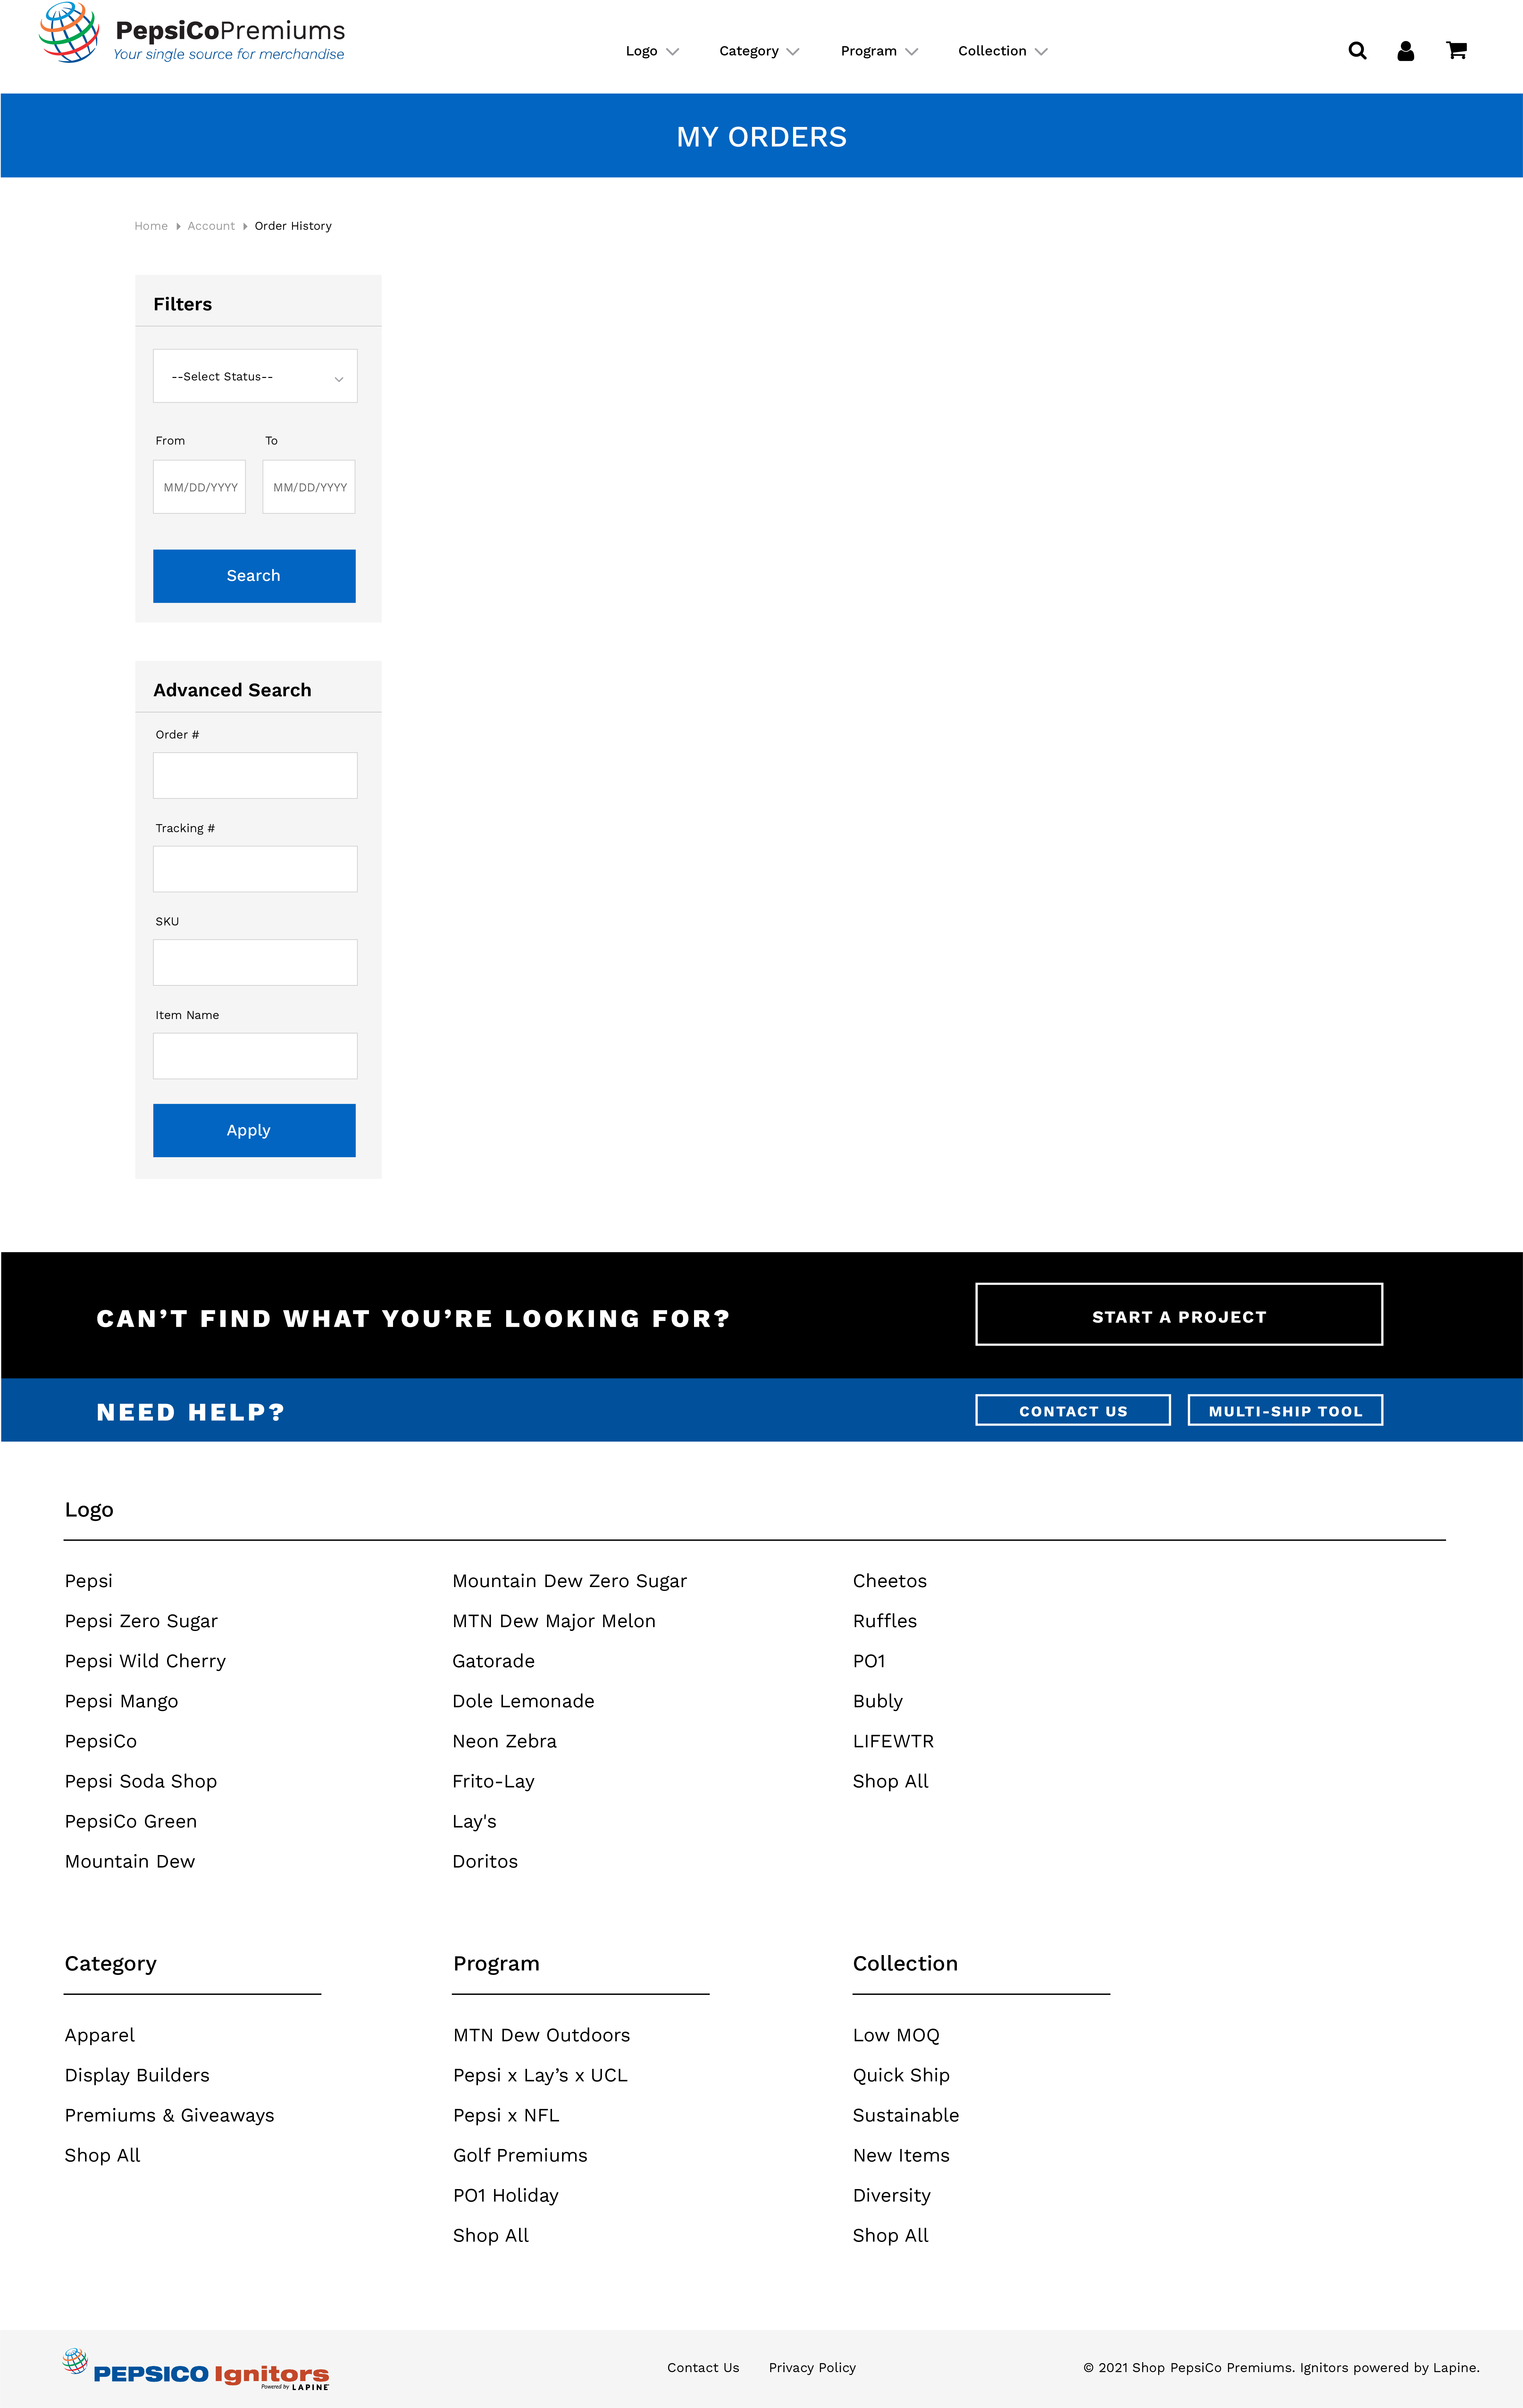Image resolution: width=1523 pixels, height=2408 pixels.
Task: Open the Select Status dropdown
Action: click(255, 376)
